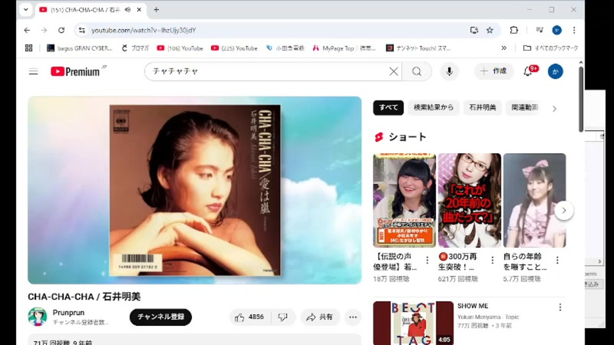Open the SHOW ME video thumbnail

[413, 323]
